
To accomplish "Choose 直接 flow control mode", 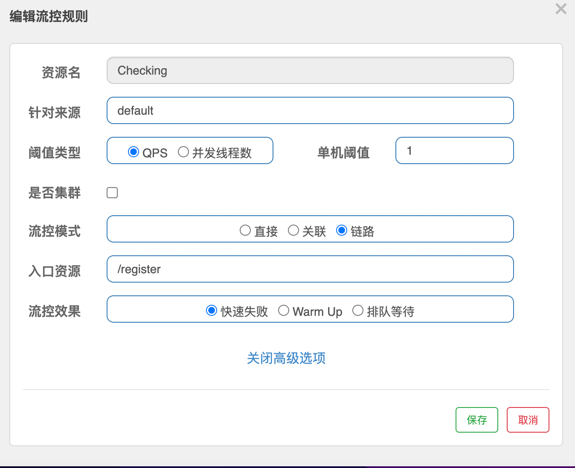I will point(245,231).
